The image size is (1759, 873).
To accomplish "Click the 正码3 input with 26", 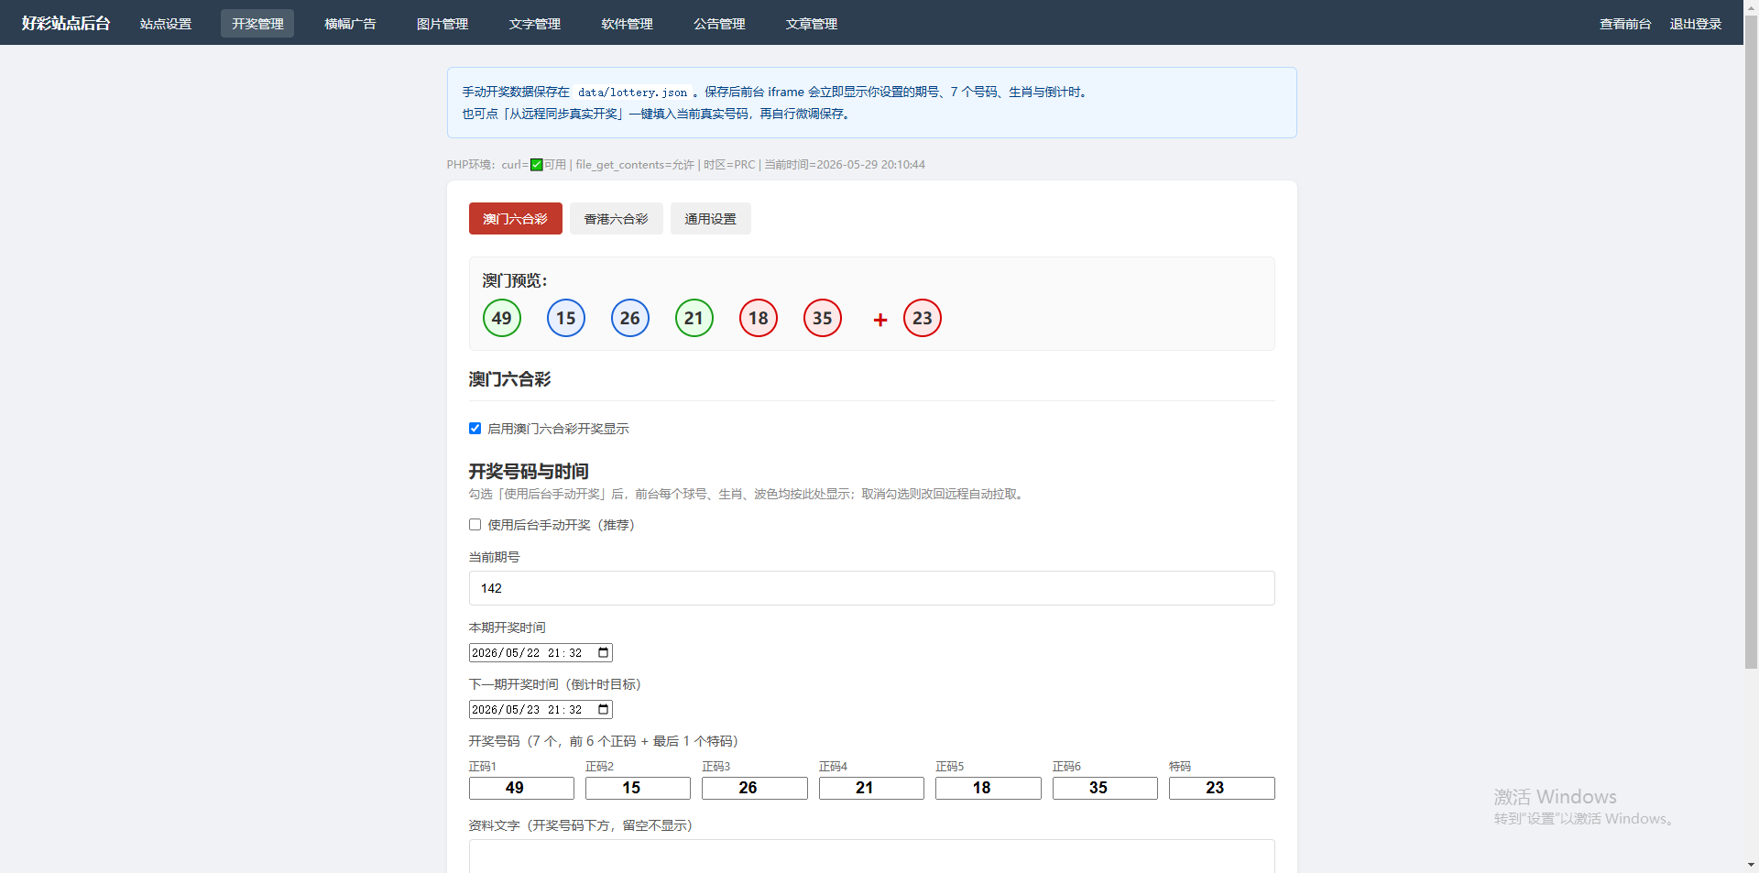I will click(x=755, y=788).
